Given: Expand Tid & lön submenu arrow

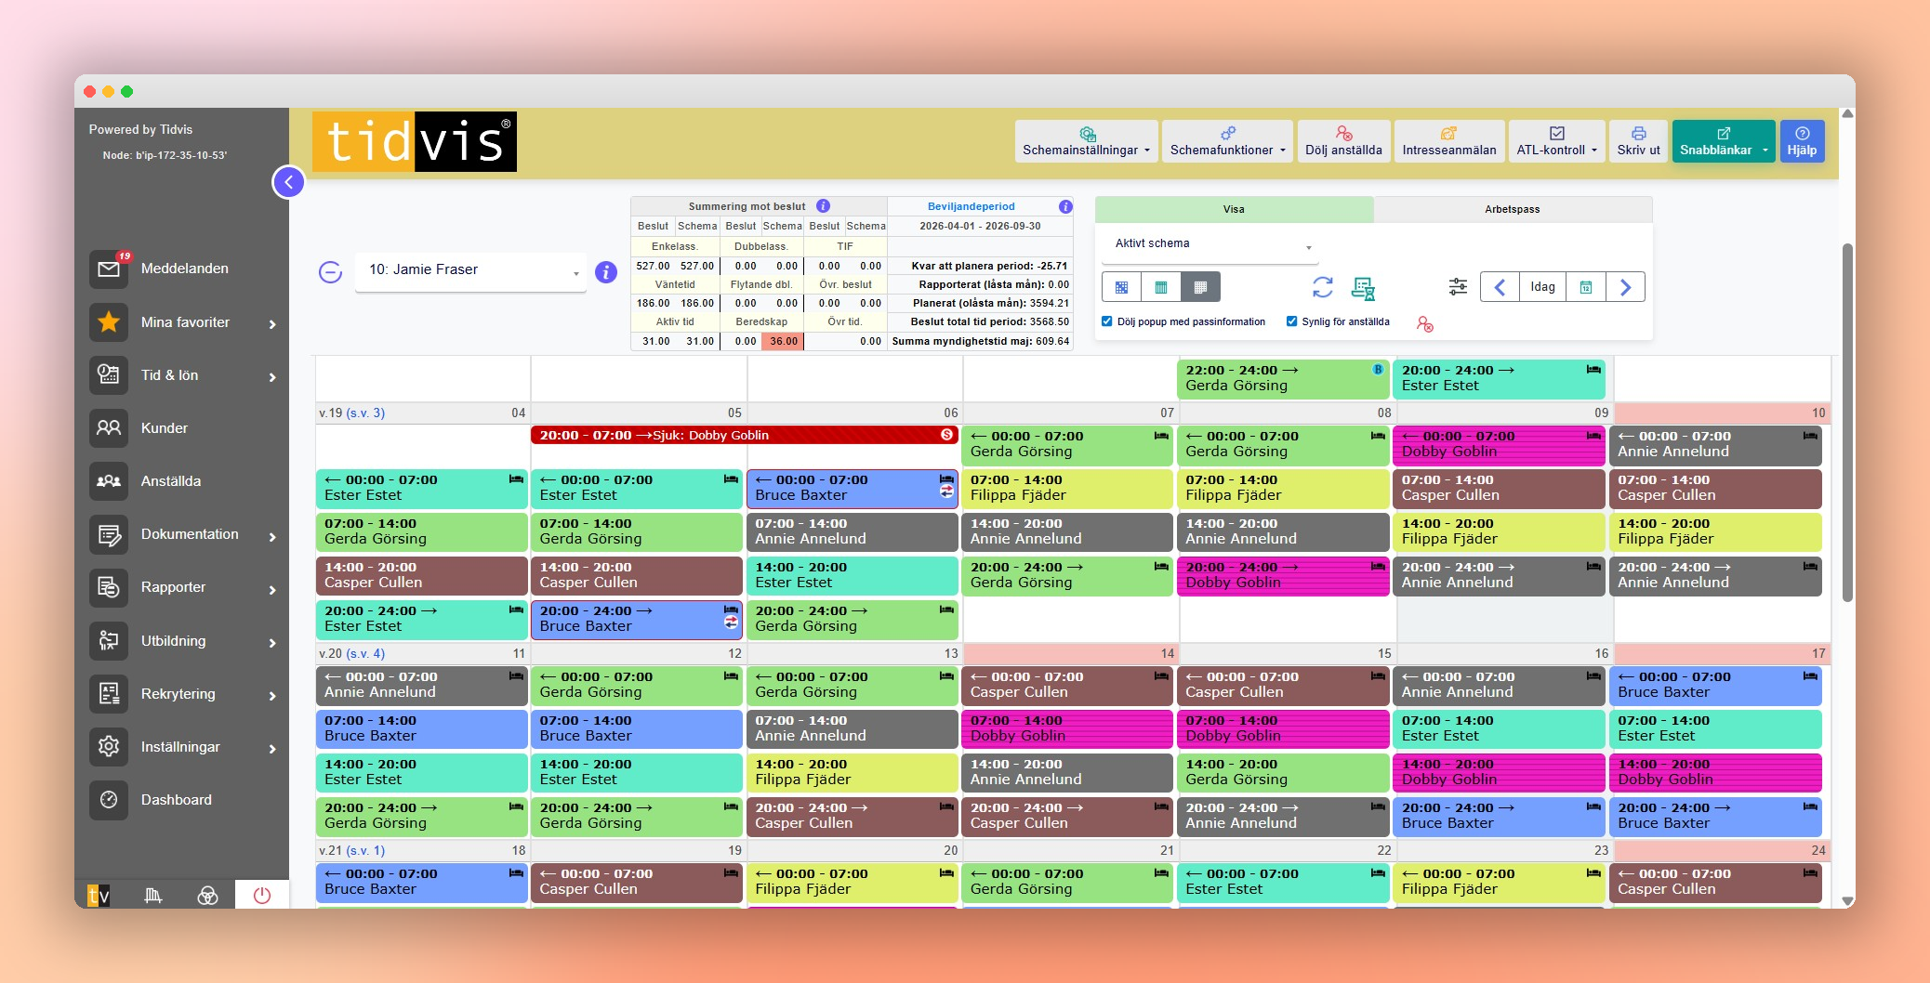Looking at the screenshot, I should [272, 377].
